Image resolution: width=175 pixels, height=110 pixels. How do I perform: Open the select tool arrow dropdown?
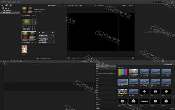(27, 61)
